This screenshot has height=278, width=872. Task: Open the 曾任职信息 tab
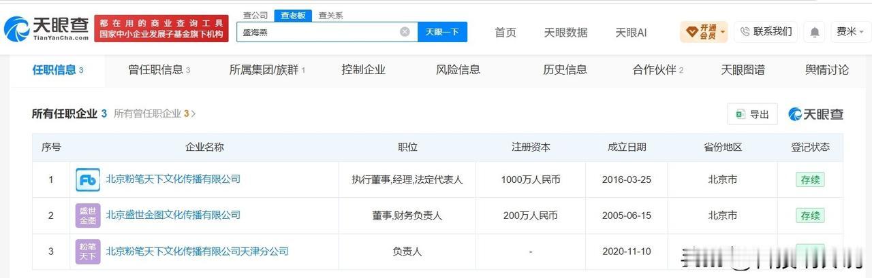(x=159, y=70)
